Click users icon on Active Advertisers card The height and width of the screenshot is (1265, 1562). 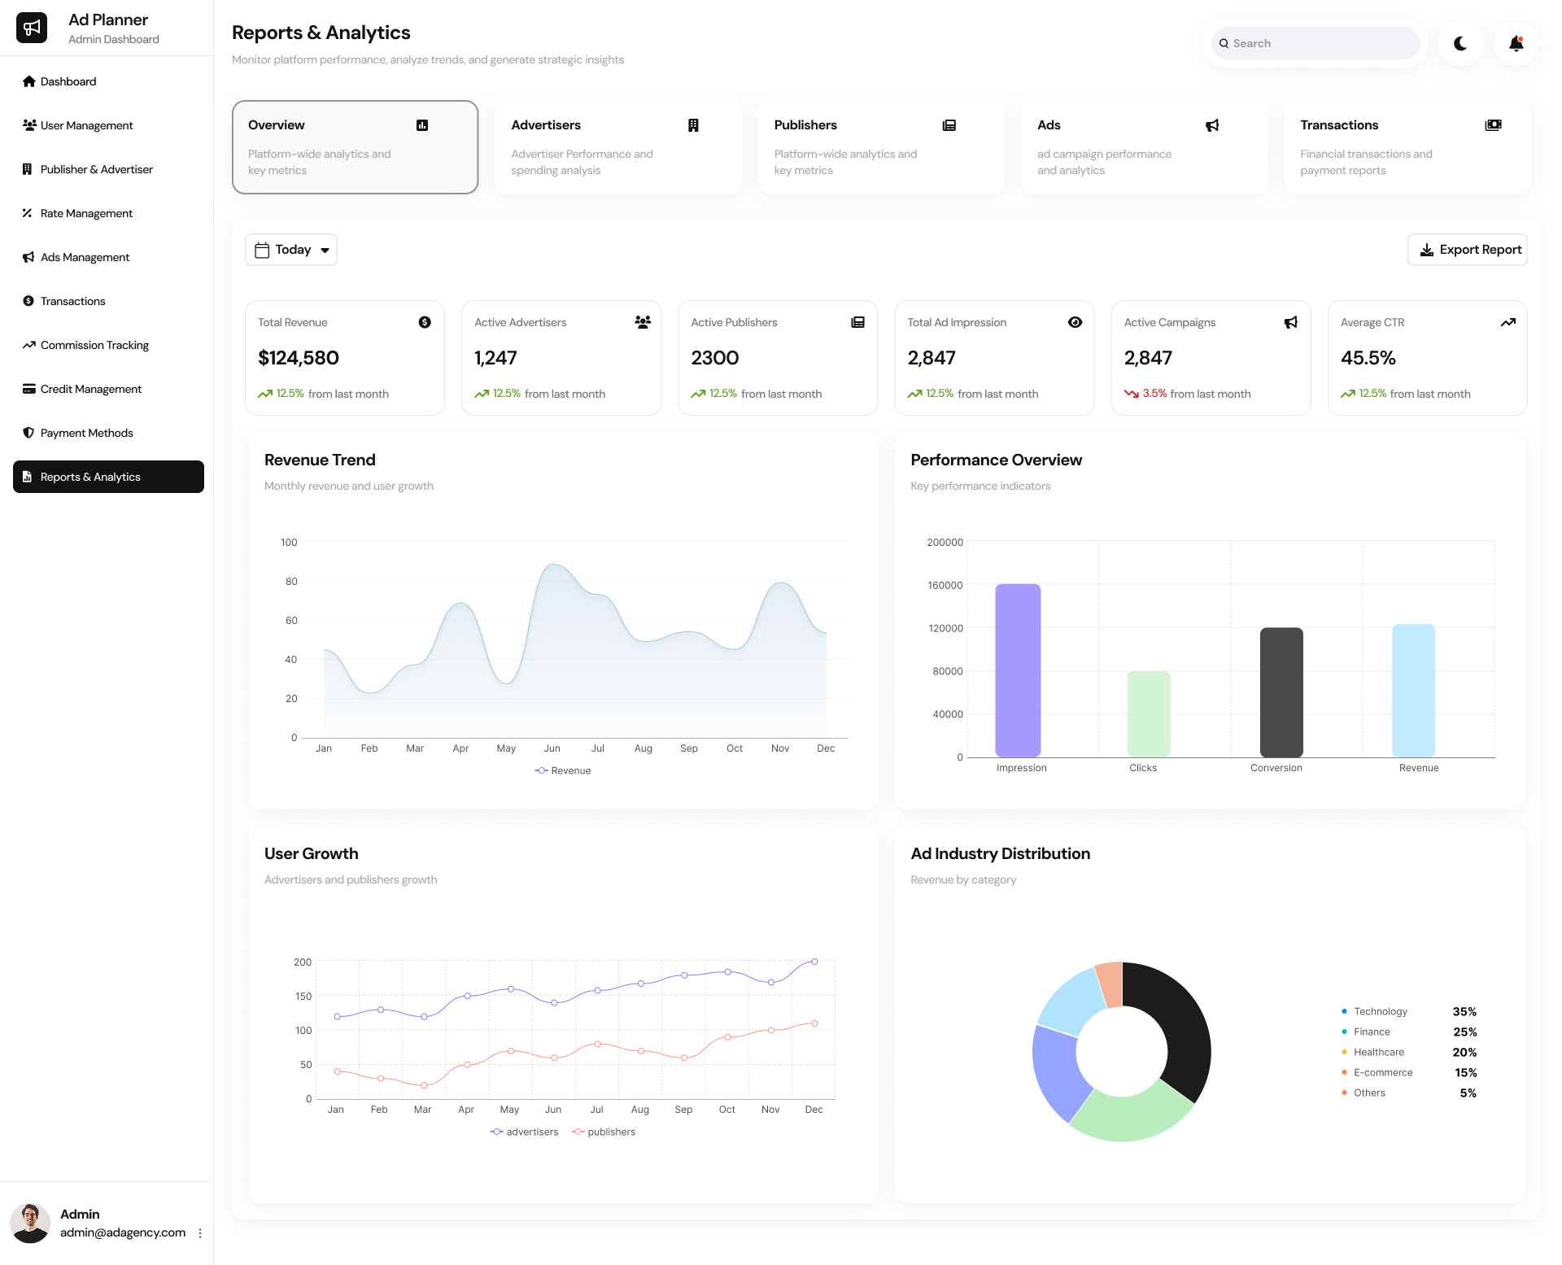point(643,322)
